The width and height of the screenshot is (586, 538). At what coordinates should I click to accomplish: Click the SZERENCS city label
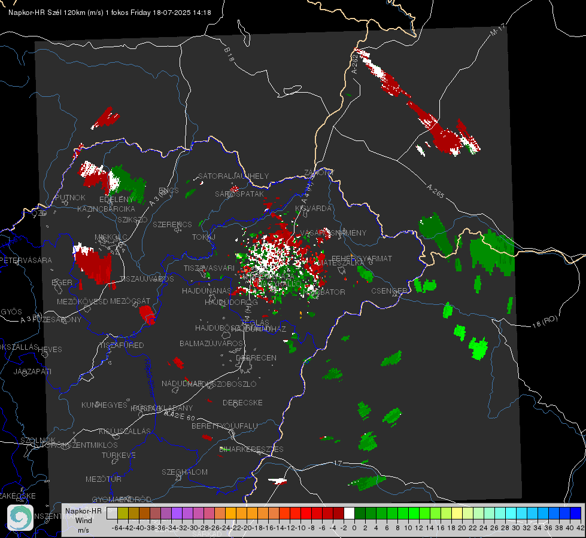point(172,224)
